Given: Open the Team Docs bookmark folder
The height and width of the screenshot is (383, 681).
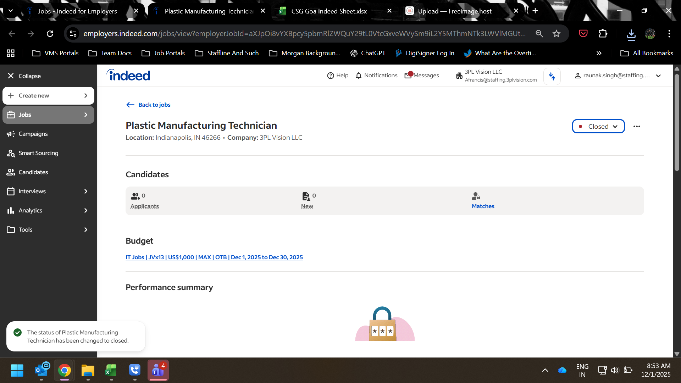Looking at the screenshot, I should [x=110, y=53].
